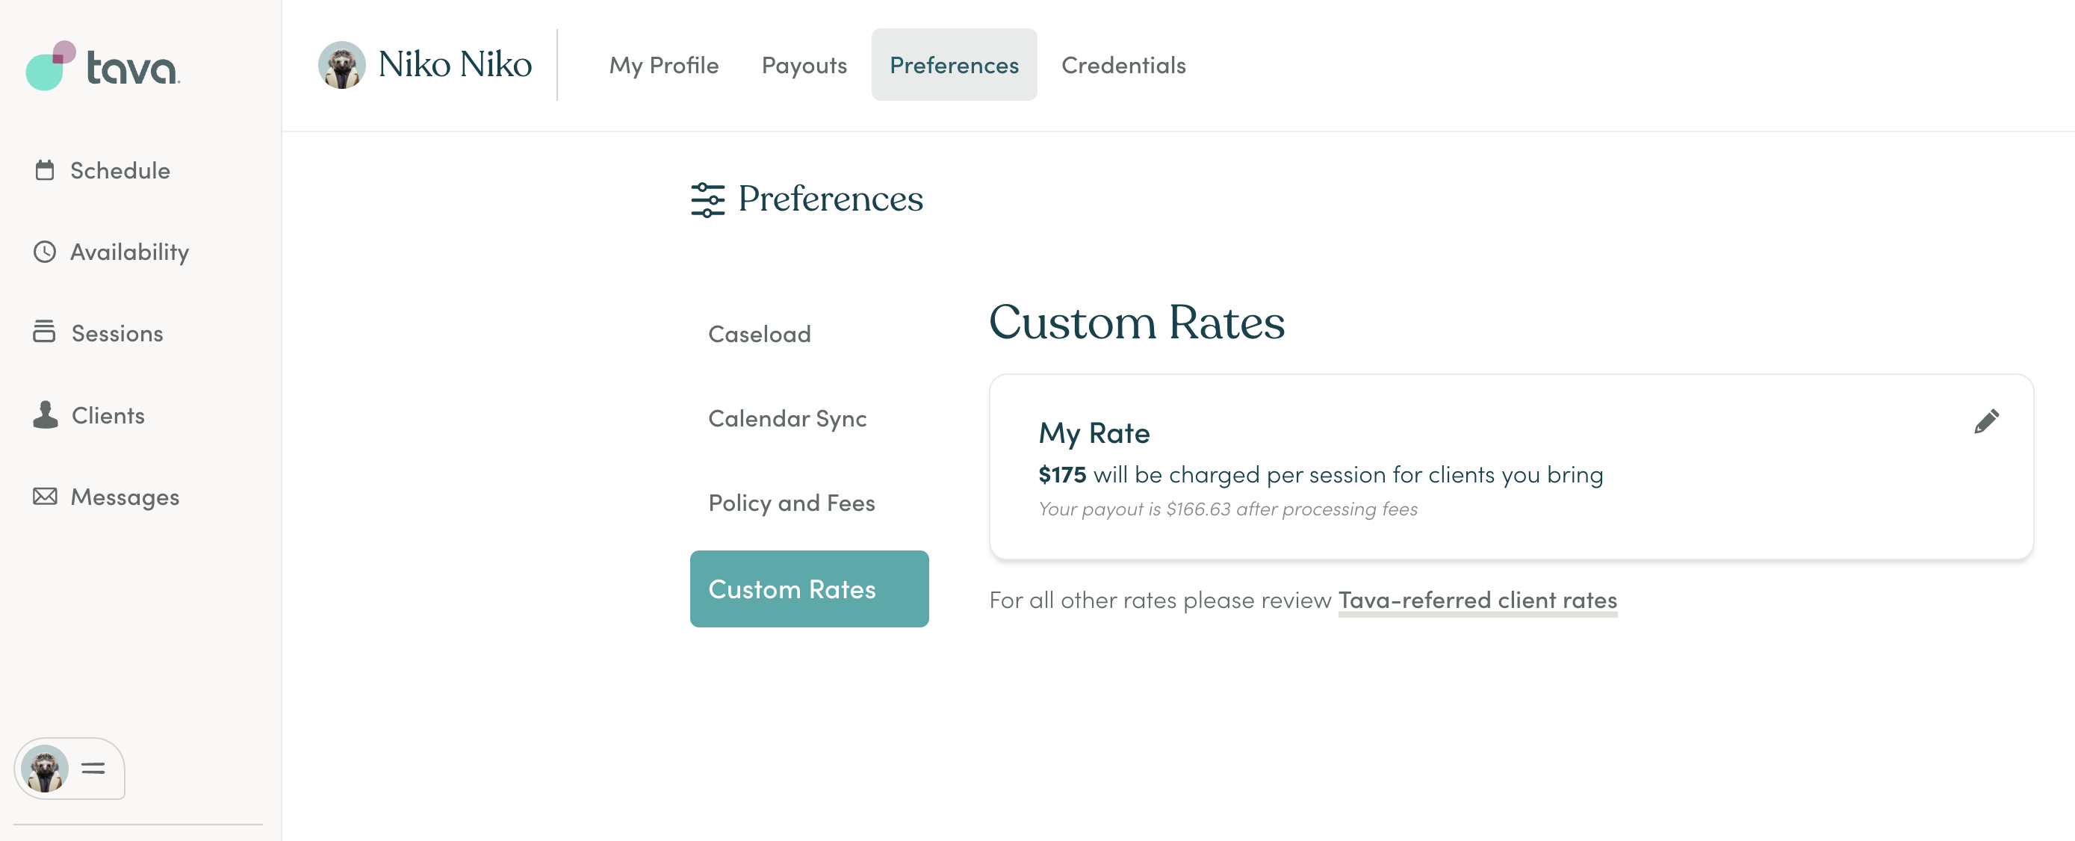Open the Payouts tab
The image size is (2075, 841).
803,64
